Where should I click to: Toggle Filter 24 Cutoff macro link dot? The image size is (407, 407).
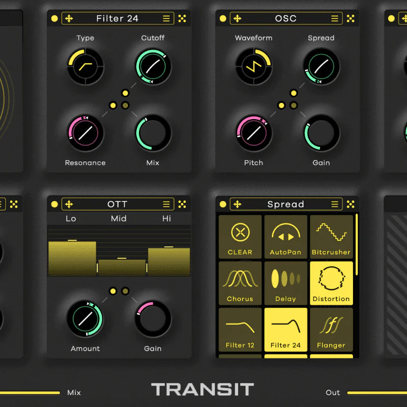coord(125,93)
